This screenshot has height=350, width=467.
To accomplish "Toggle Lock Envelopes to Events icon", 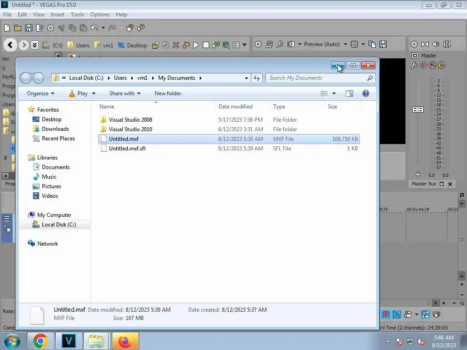I will pyautogui.click(x=425, y=314).
